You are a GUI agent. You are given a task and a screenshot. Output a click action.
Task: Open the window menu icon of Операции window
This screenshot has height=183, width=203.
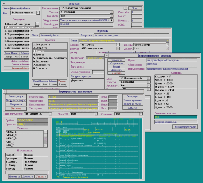[x=4, y=4]
